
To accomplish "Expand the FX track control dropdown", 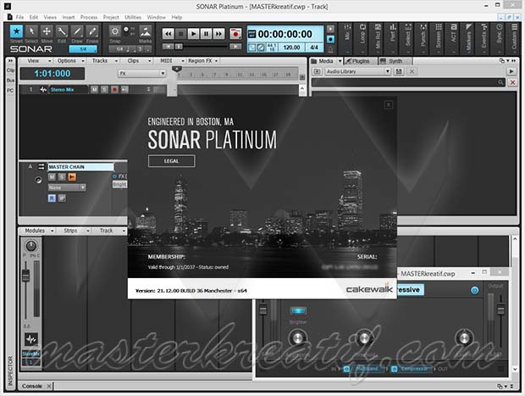I will coord(142,74).
